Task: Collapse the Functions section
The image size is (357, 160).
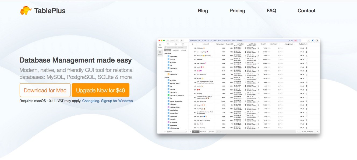Action: (164, 71)
